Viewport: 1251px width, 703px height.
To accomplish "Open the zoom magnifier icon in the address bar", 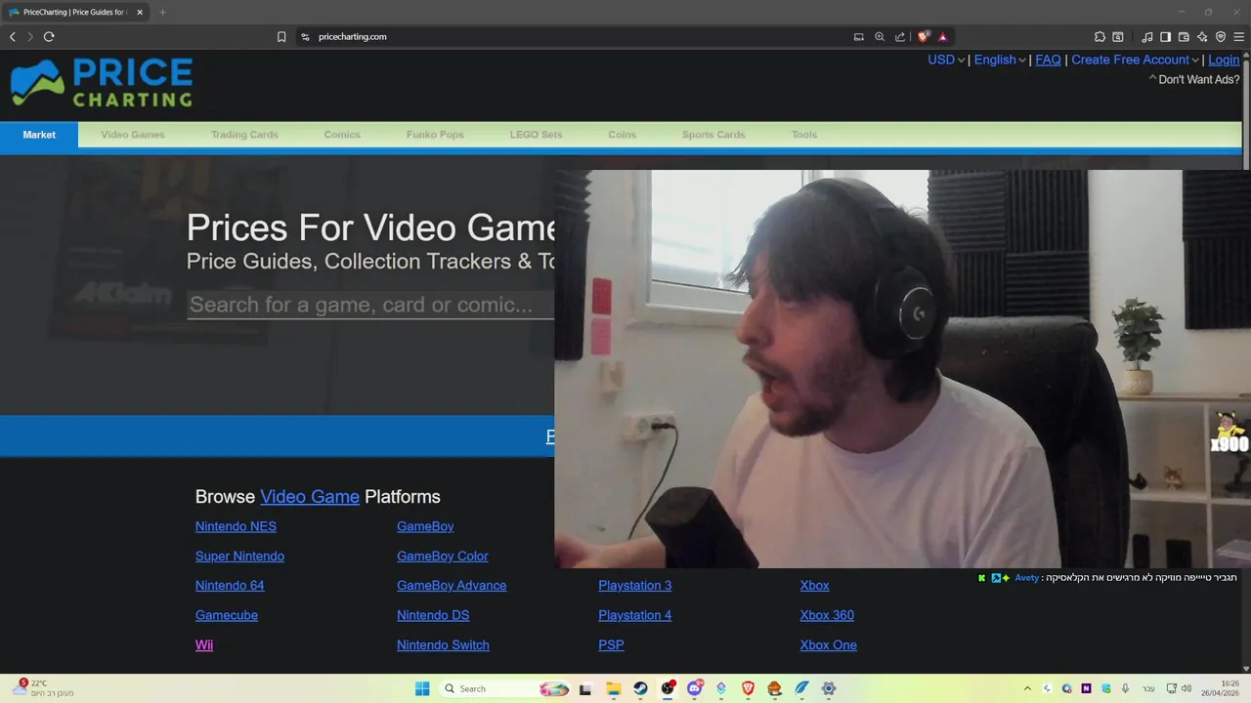I will pyautogui.click(x=880, y=37).
